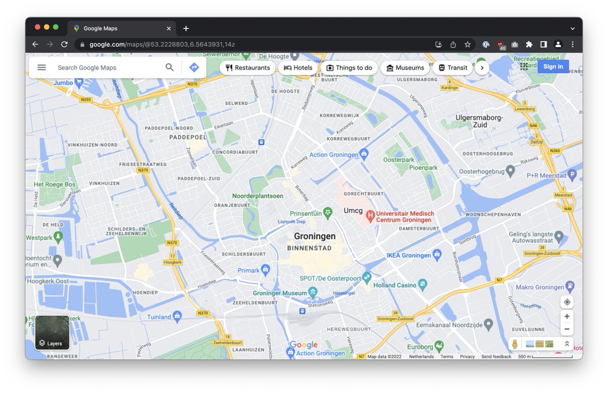Click the Show Your Location crosshair control
The width and height of the screenshot is (608, 393).
(567, 302)
